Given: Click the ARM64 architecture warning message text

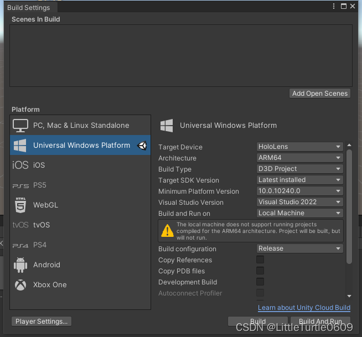Looking at the screenshot, I should [258, 231].
